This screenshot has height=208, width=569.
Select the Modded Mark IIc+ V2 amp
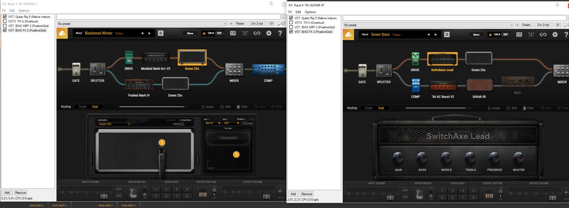coord(156,58)
